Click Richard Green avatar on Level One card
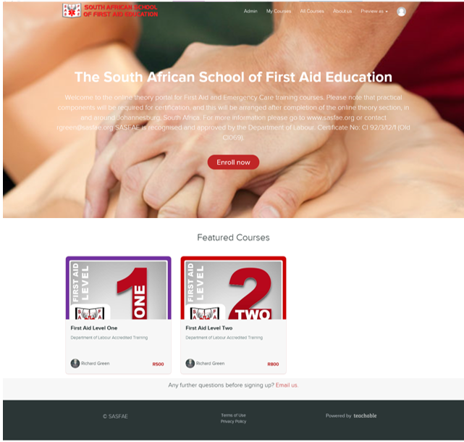The image size is (464, 442). point(75,363)
